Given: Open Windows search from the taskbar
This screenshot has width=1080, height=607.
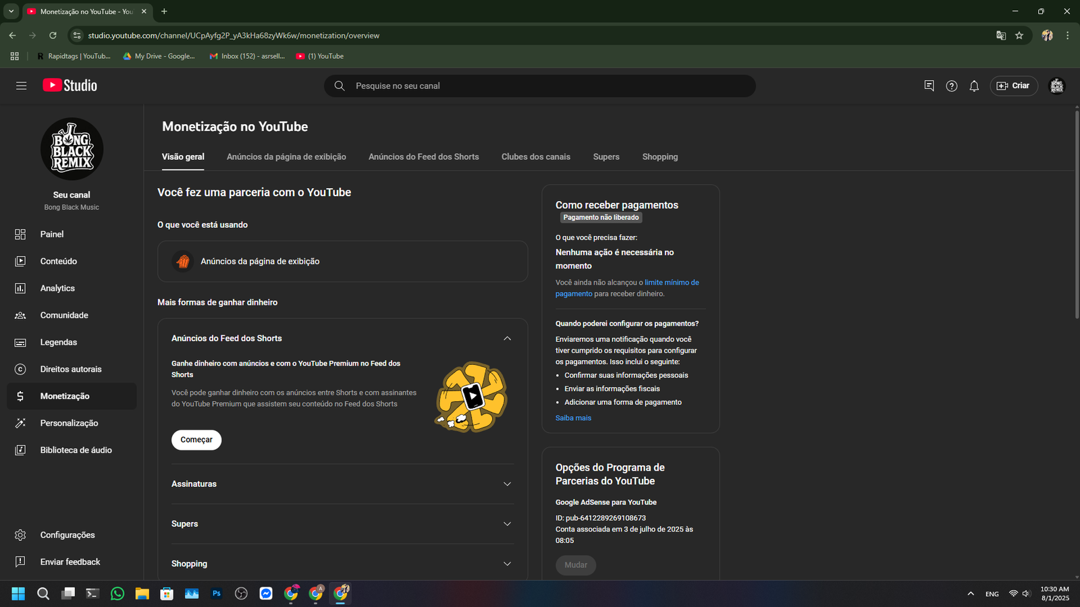Looking at the screenshot, I should tap(43, 594).
